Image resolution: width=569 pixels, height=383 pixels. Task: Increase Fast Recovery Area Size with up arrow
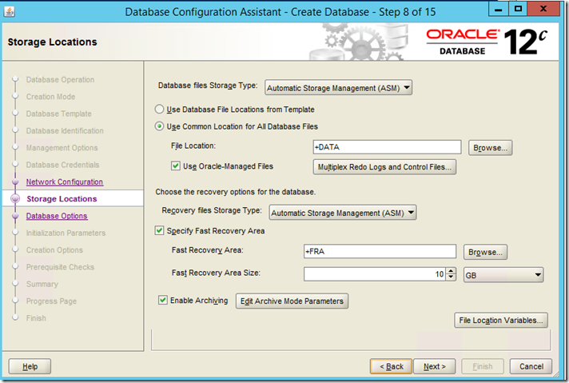click(x=451, y=271)
